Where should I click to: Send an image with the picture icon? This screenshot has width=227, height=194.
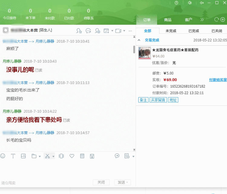click(x=23, y=156)
